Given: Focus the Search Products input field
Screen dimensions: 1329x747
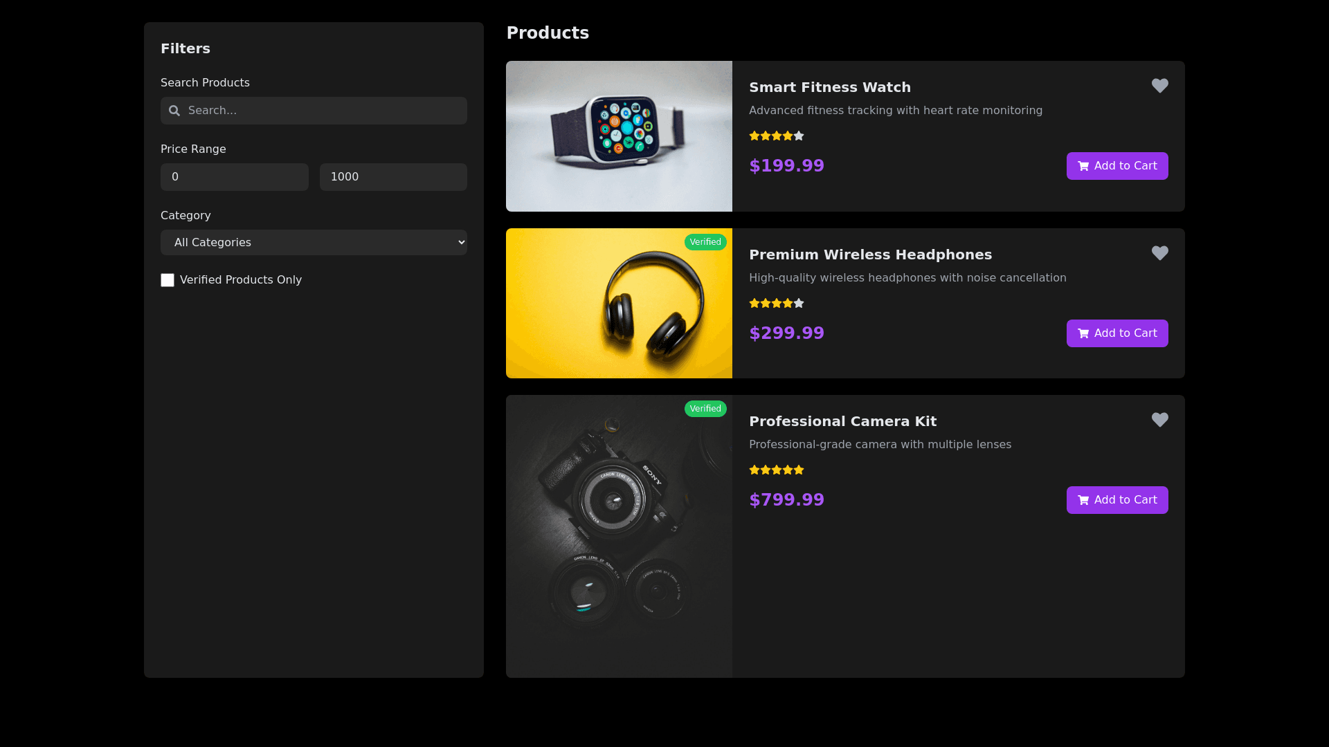Looking at the screenshot, I should tap(322, 111).
